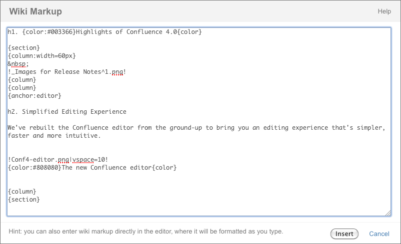Click the {anchor:editor} macro line
Viewport: 401px width, 244px height.
(34, 96)
